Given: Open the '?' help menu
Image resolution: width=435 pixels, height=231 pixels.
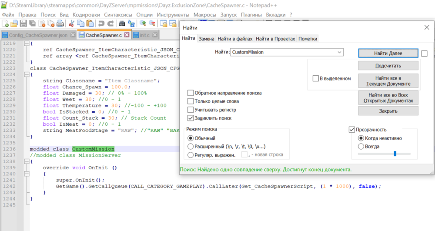Looking at the screenshot, I should [x=291, y=15].
